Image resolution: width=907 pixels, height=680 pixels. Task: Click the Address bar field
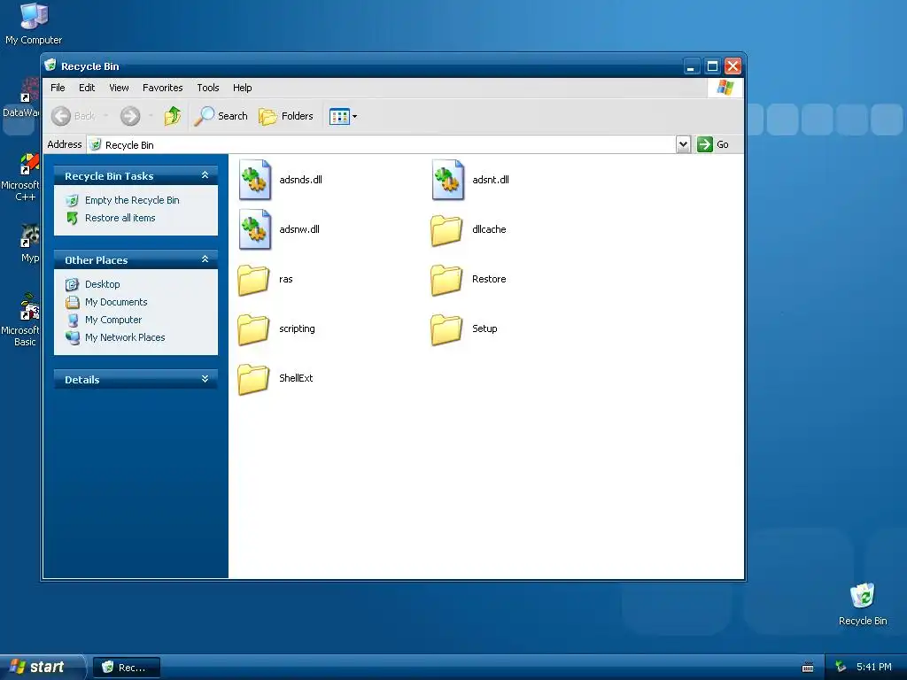coord(382,144)
